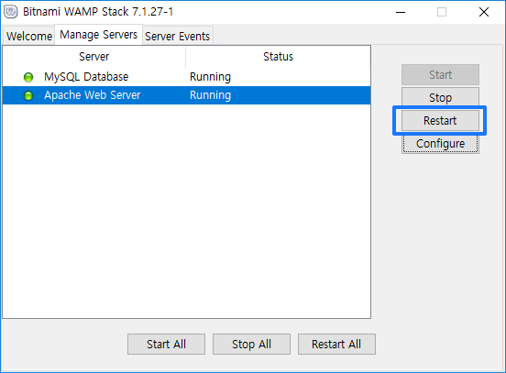Image resolution: width=506 pixels, height=373 pixels.
Task: Click green status light beside MySQL Database
Action: pyautogui.click(x=28, y=77)
